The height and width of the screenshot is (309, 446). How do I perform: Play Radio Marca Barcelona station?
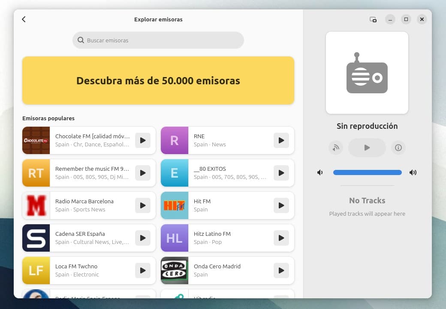tap(143, 205)
